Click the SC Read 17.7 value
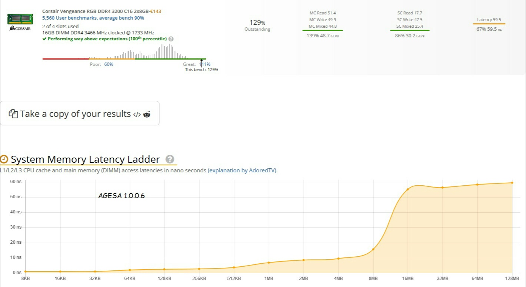The width and height of the screenshot is (526, 287). click(x=410, y=13)
